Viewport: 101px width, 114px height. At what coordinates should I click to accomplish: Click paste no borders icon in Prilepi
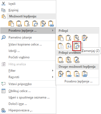pos(61,46)
